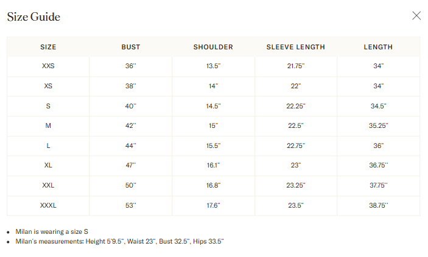The height and width of the screenshot is (257, 428).
Task: Click the 40" bust value for size S
Action: [x=131, y=106]
